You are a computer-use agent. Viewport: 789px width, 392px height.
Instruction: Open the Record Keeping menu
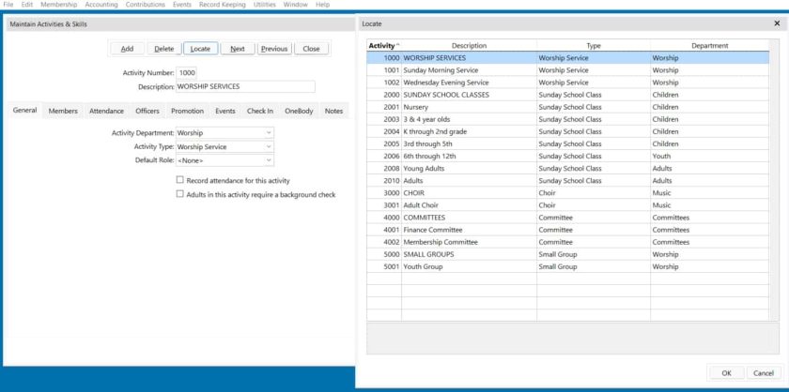(x=223, y=5)
